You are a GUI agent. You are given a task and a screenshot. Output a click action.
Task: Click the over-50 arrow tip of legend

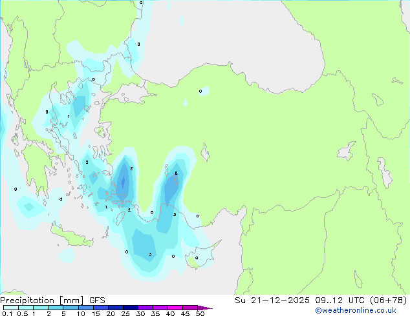(205, 308)
